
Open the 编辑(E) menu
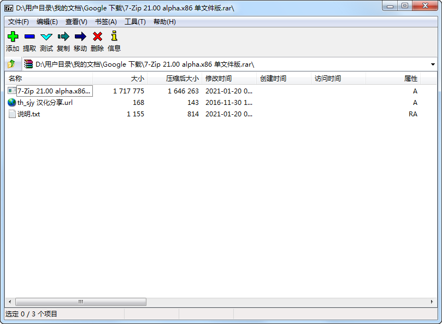47,22
